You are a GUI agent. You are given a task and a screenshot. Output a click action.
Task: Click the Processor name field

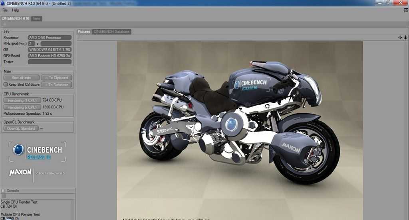tap(50, 37)
